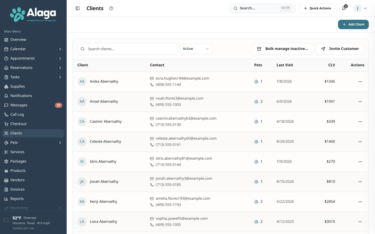The width and height of the screenshot is (375, 234).
Task: Open the user account J dropdown
Action: [360, 8]
